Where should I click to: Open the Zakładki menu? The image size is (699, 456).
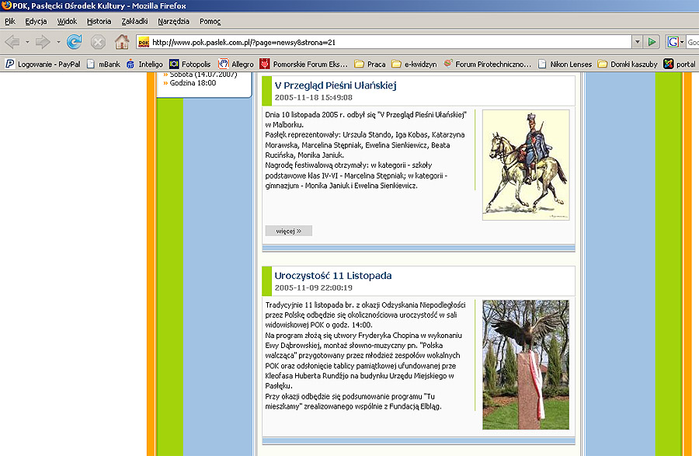[133, 21]
